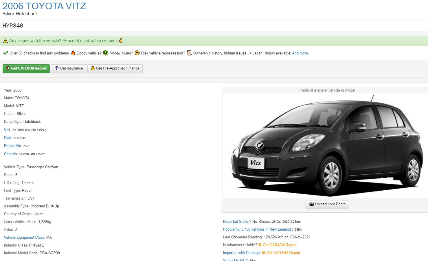
Task: Open the "Reported Stolen?" link
Action: [x=237, y=221]
